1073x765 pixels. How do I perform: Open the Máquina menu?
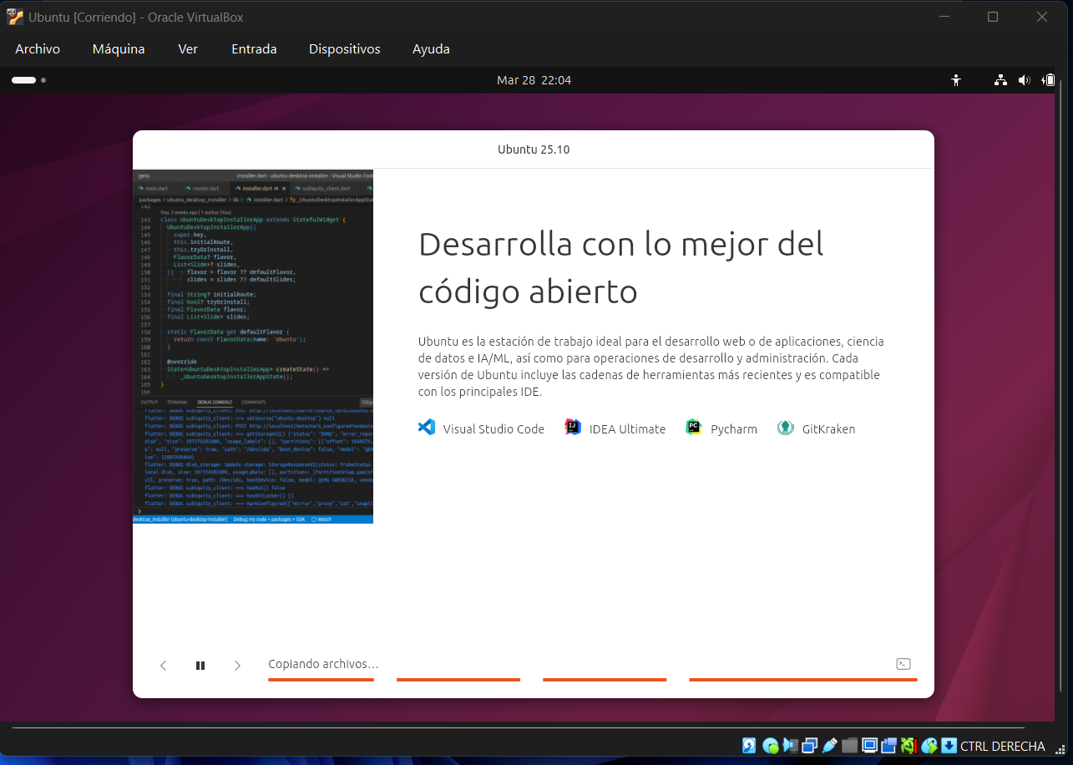[x=118, y=48]
